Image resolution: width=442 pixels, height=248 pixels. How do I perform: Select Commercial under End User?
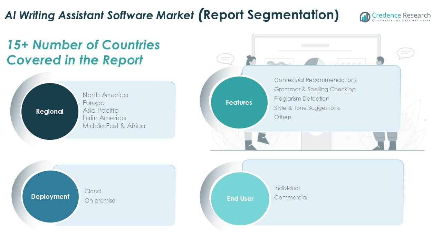tap(290, 197)
